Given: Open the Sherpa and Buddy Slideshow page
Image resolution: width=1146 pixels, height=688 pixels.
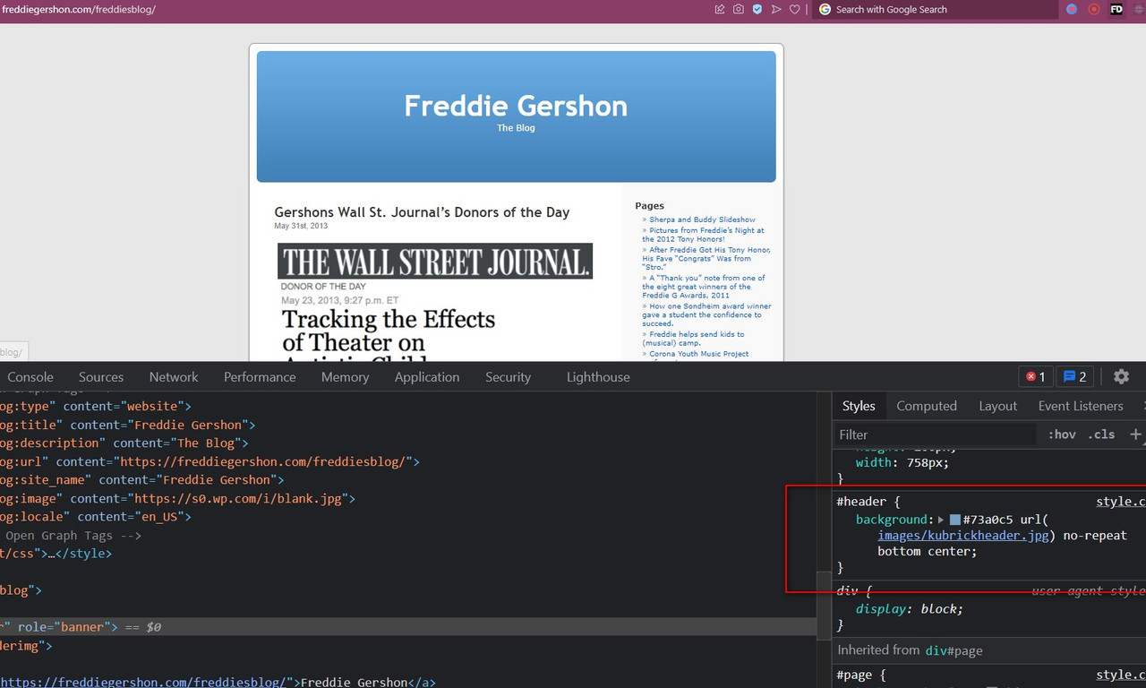Looking at the screenshot, I should click(x=702, y=219).
